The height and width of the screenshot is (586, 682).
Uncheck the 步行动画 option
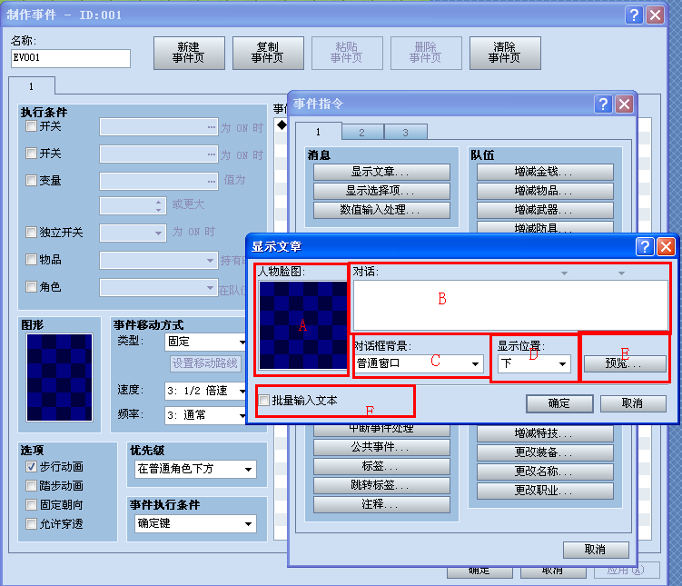[x=31, y=467]
